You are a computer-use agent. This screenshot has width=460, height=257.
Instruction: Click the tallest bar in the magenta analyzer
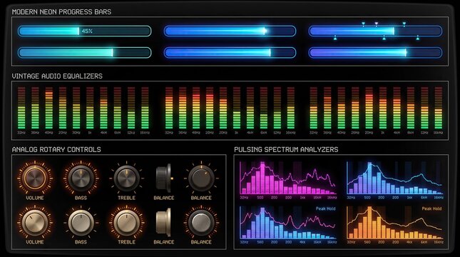click(x=262, y=178)
